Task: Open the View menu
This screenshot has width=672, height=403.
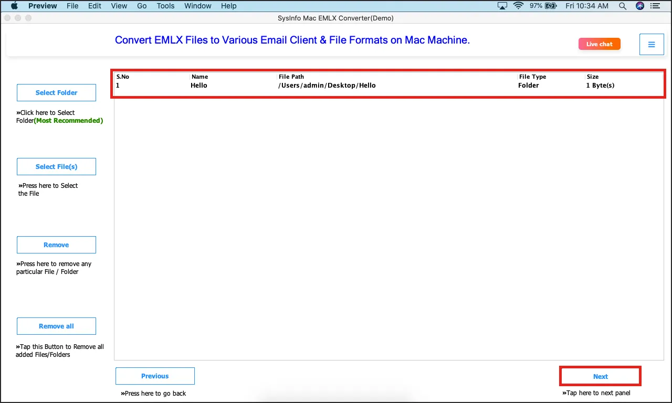Action: click(x=119, y=6)
